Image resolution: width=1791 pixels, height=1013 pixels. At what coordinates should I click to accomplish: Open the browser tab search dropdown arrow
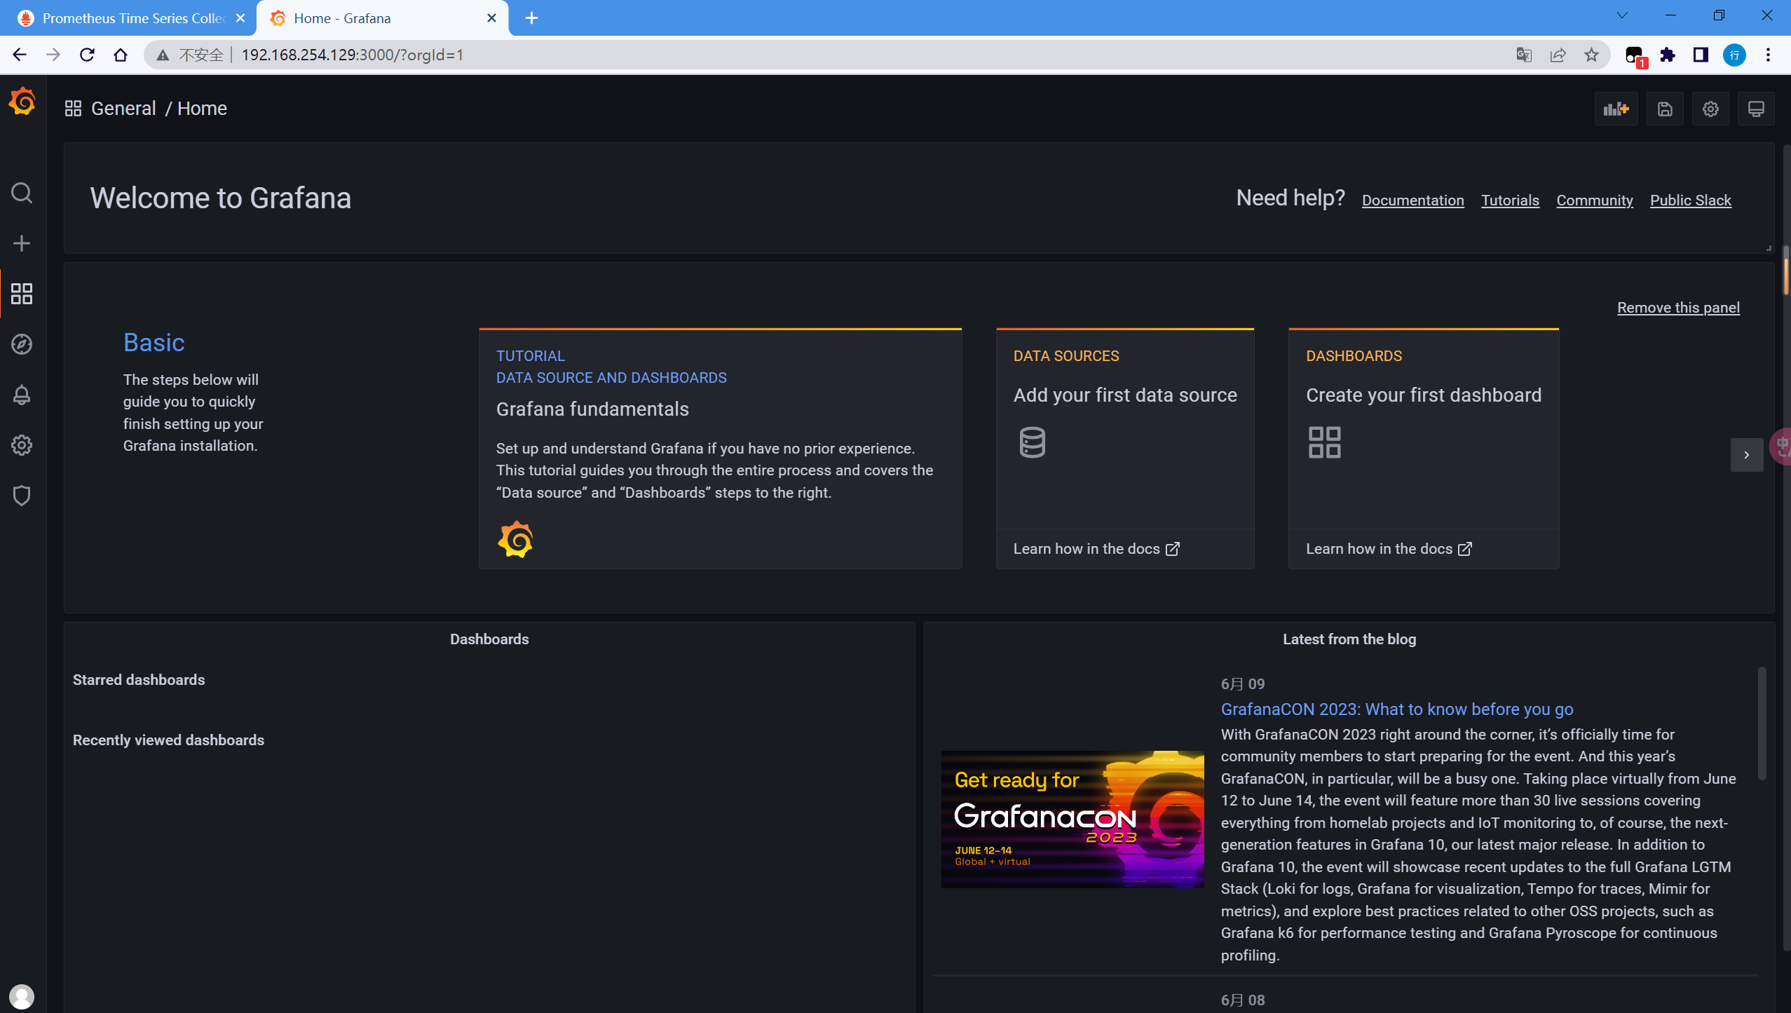pos(1622,16)
